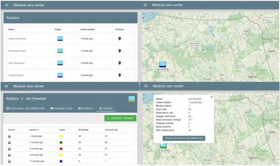The height and width of the screenshot is (166, 280).
Task: Click source computer icon for 4 minutes ago row
Action: pyautogui.click(x=9, y=142)
